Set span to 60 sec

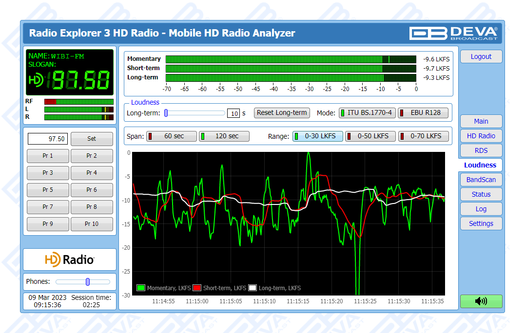(x=172, y=136)
